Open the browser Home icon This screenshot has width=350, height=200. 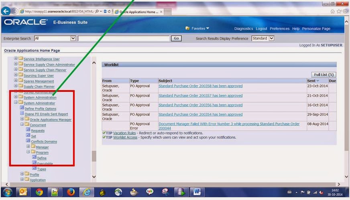[x=332, y=11]
